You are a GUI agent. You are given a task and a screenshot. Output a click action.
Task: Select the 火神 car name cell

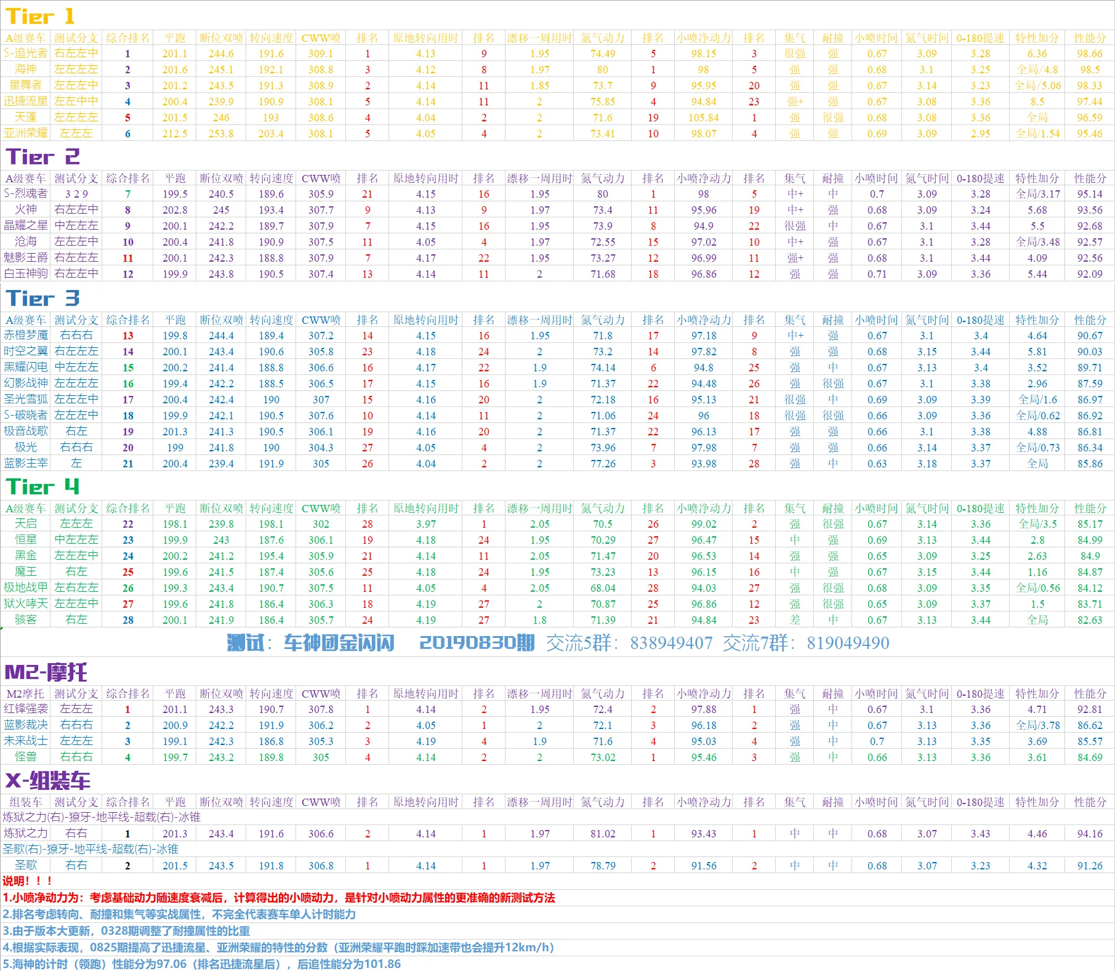(x=26, y=210)
